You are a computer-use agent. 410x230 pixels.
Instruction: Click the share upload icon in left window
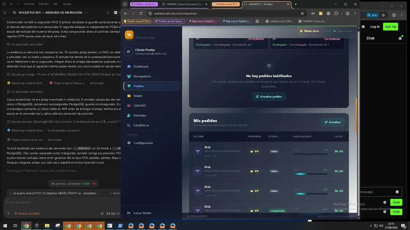tap(108, 12)
